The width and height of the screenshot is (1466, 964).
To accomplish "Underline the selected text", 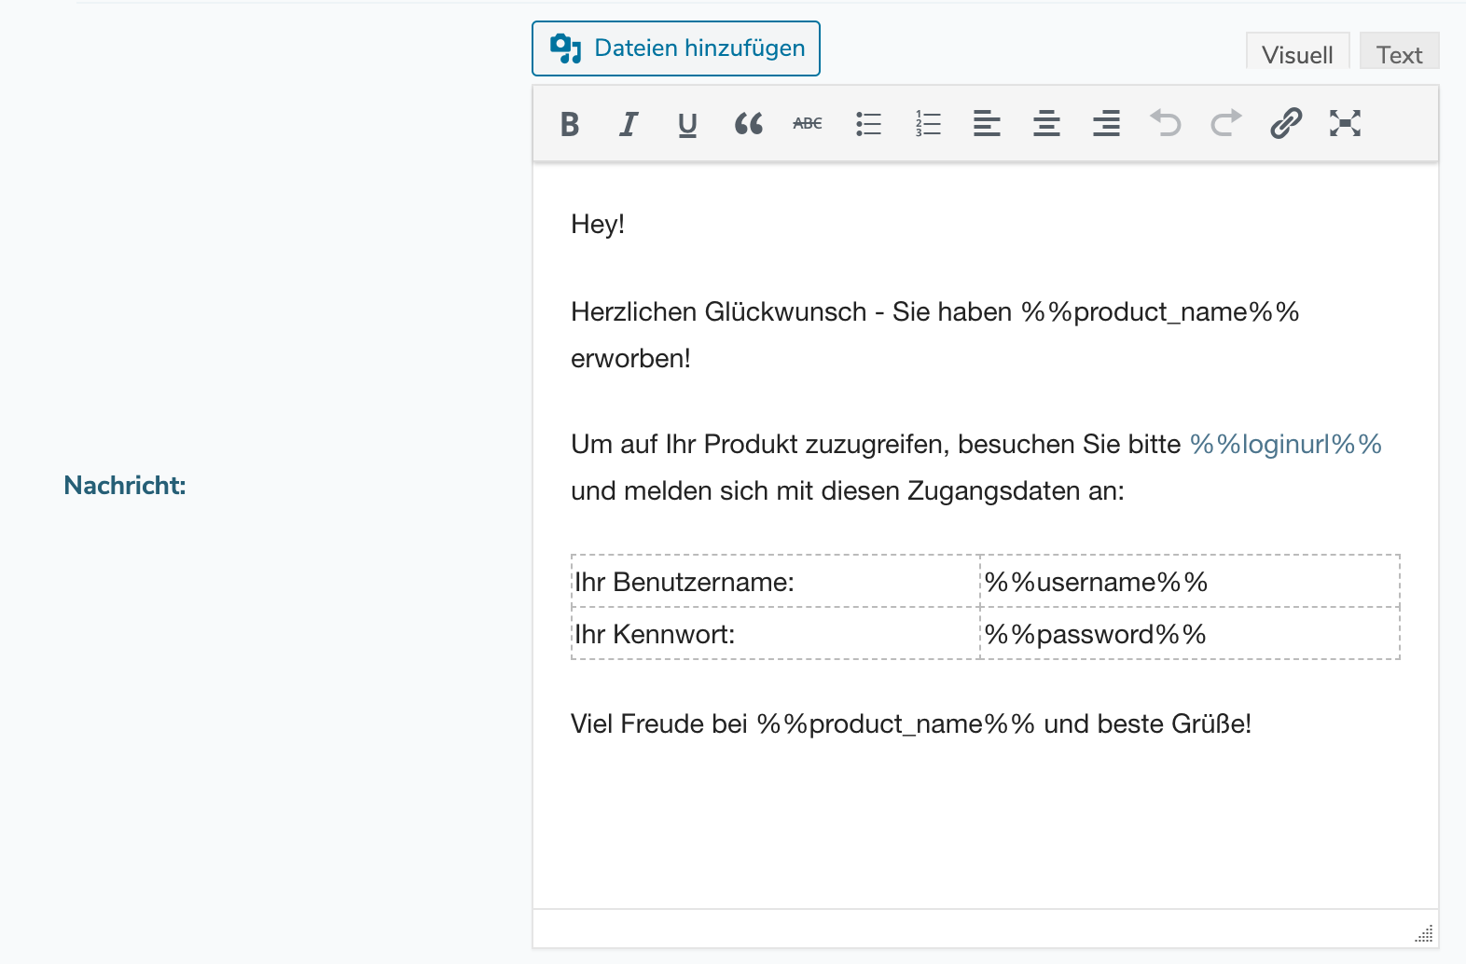I will pos(687,124).
